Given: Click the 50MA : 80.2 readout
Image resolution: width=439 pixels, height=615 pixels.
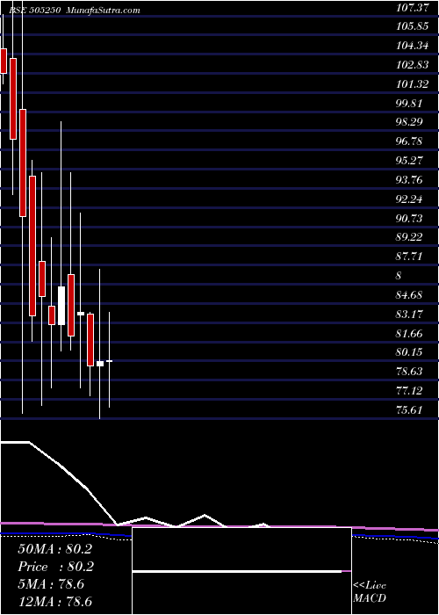Looking at the screenshot, I should tap(54, 549).
